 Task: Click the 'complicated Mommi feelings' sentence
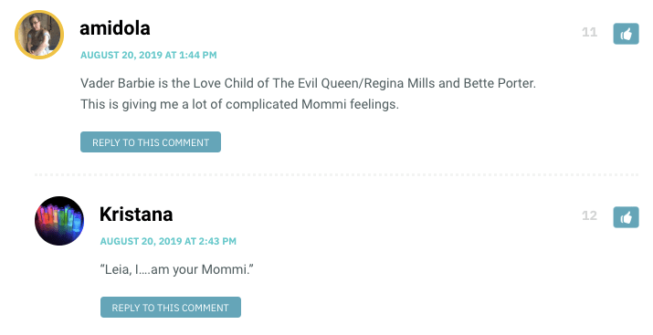pos(239,104)
